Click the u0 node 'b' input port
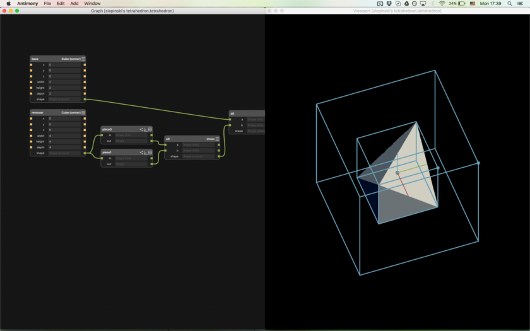Screen dimensions: 530x331 (165, 150)
